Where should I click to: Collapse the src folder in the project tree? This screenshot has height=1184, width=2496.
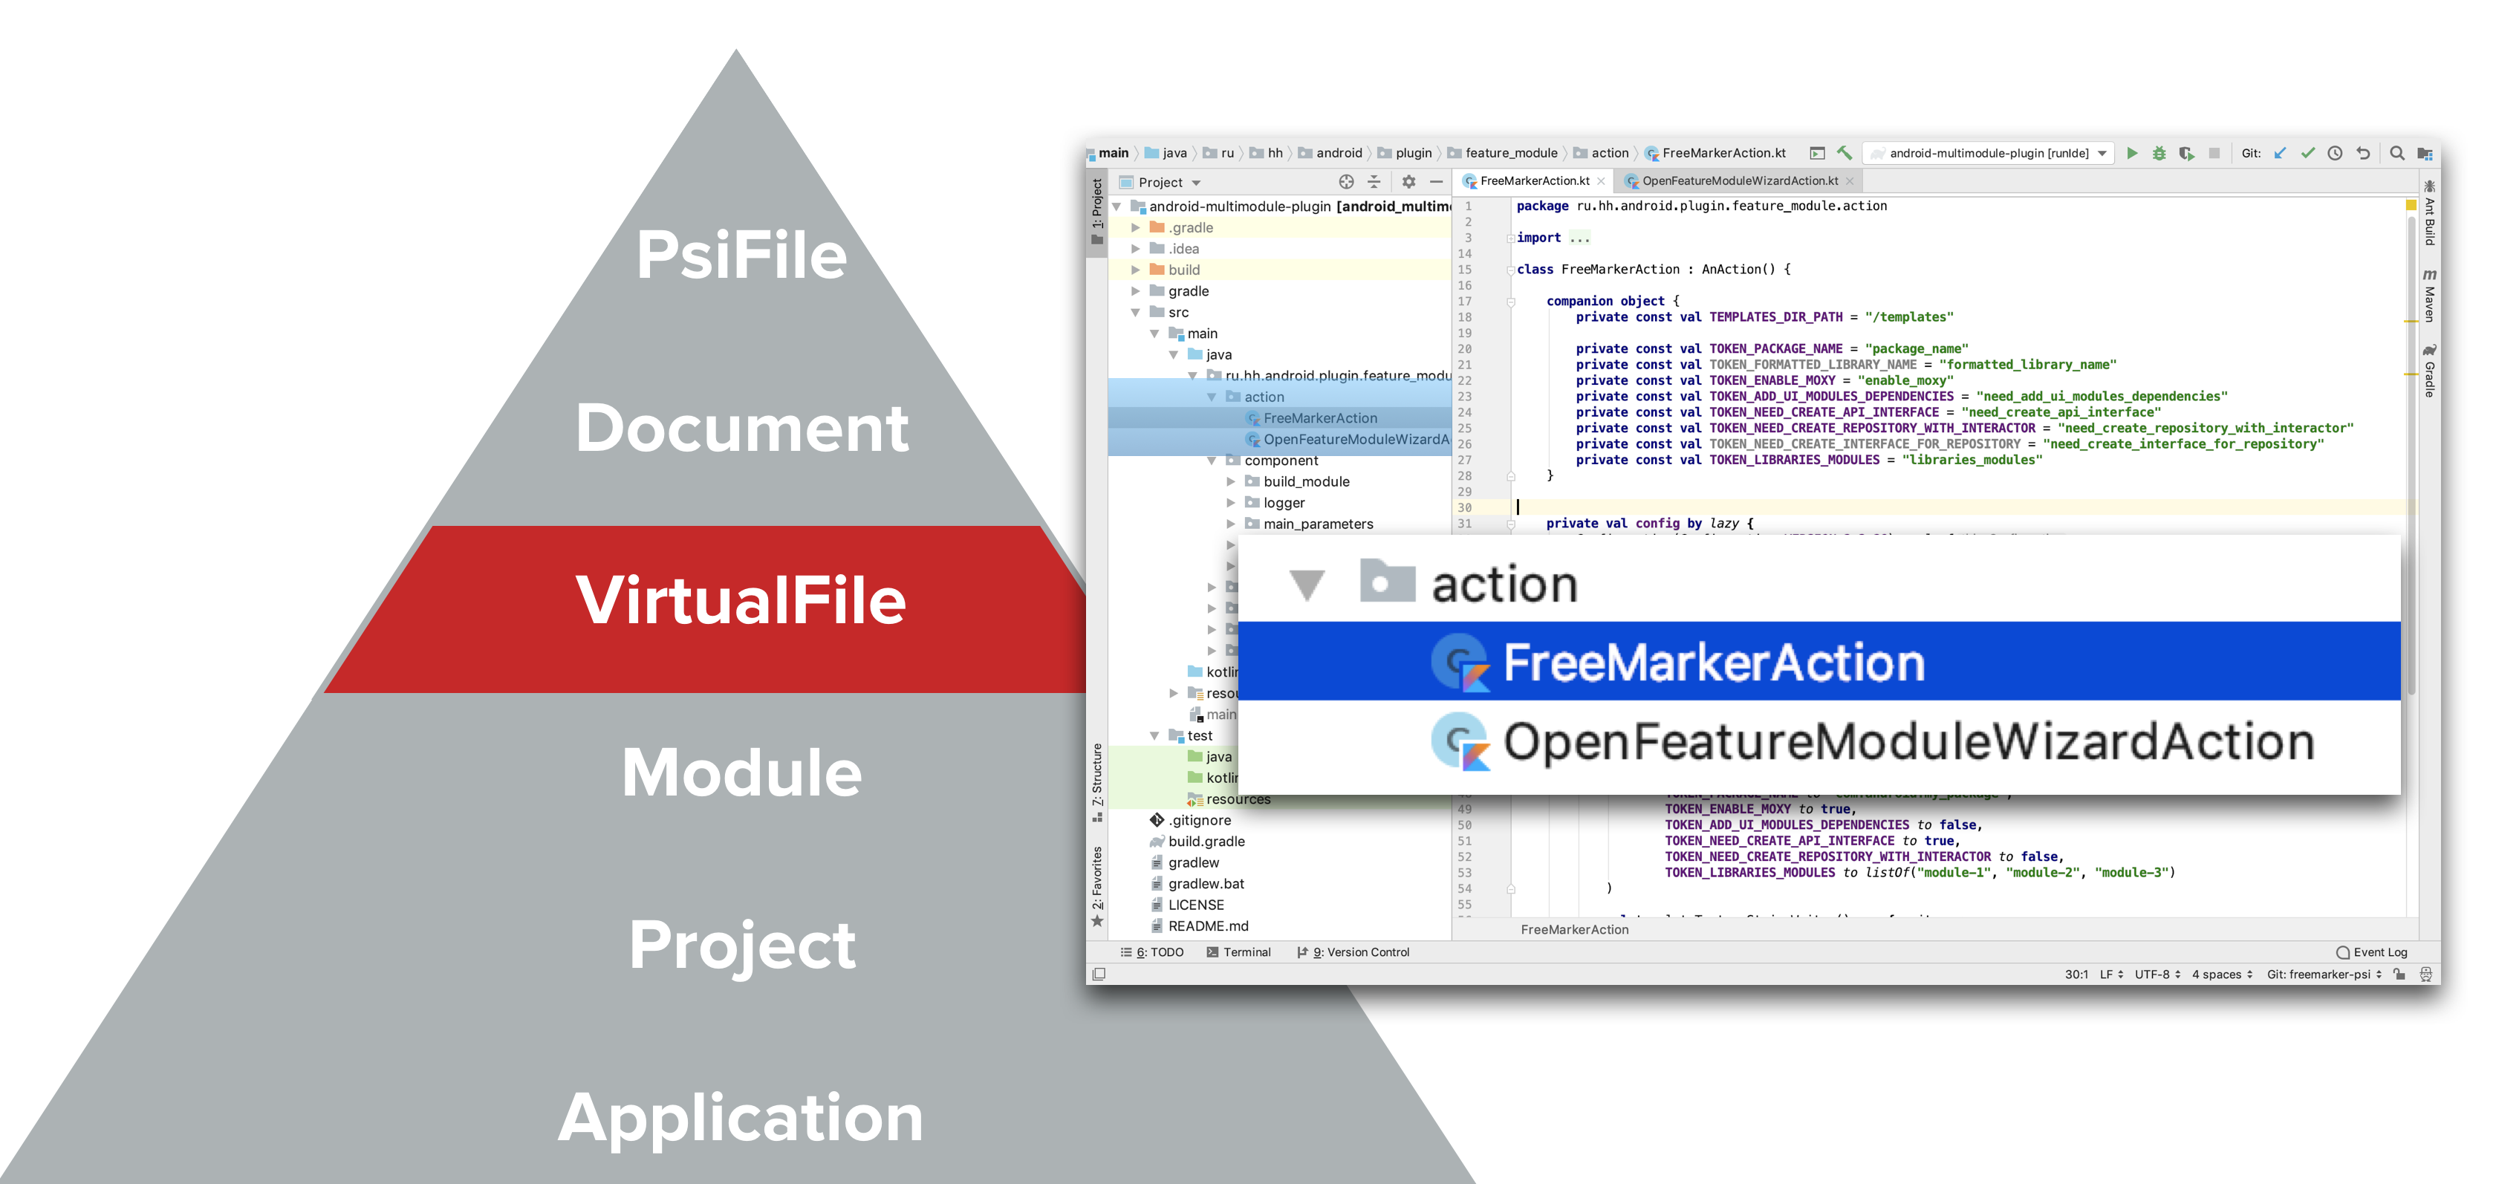click(x=1136, y=312)
